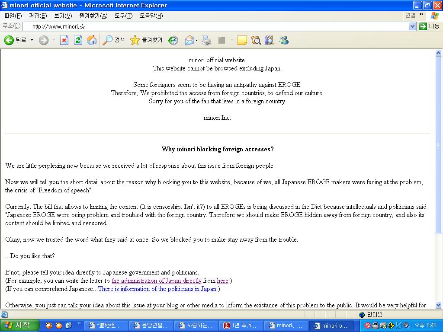Open the Mail button dropdown arrow

click(196, 40)
